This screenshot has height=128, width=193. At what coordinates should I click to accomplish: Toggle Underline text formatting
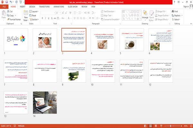click(49, 18)
